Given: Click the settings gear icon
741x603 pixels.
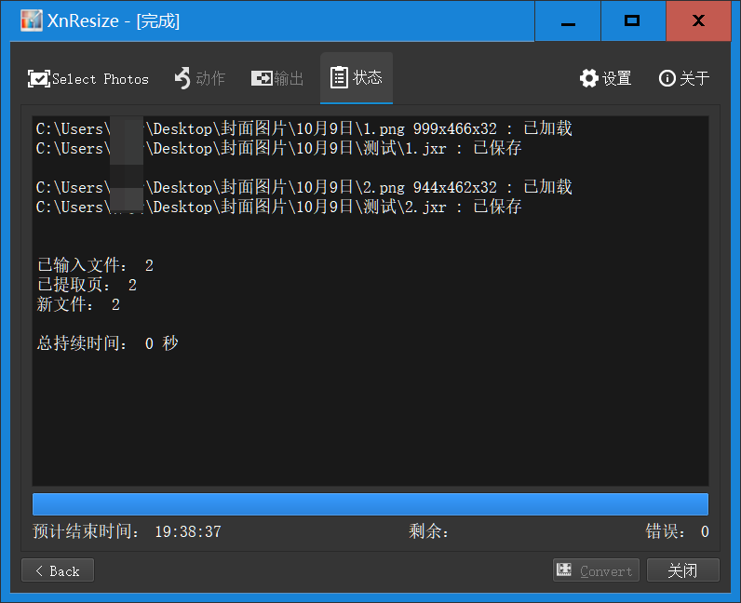Looking at the screenshot, I should [589, 78].
